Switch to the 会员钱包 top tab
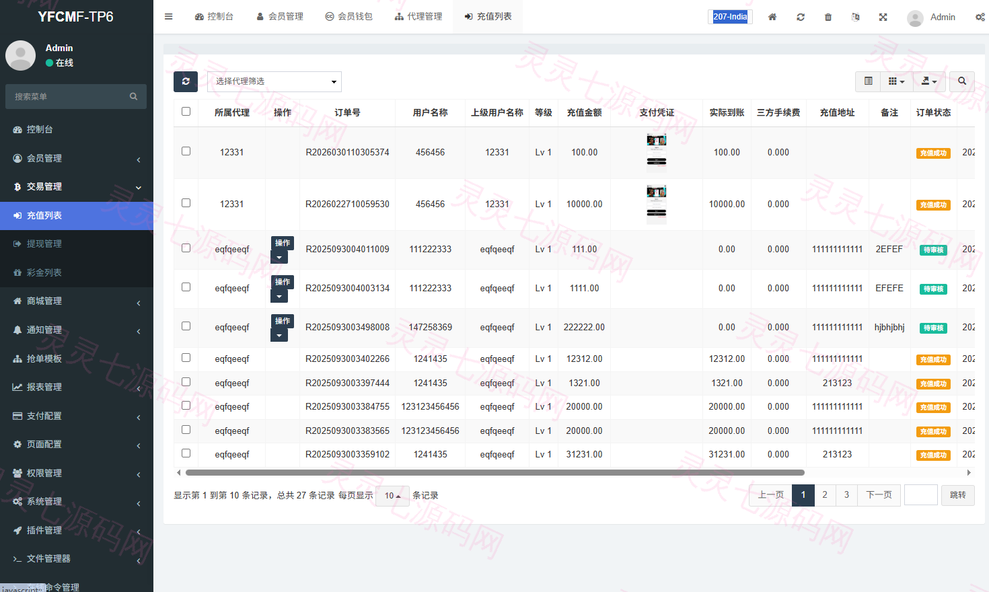The image size is (989, 592). (349, 17)
